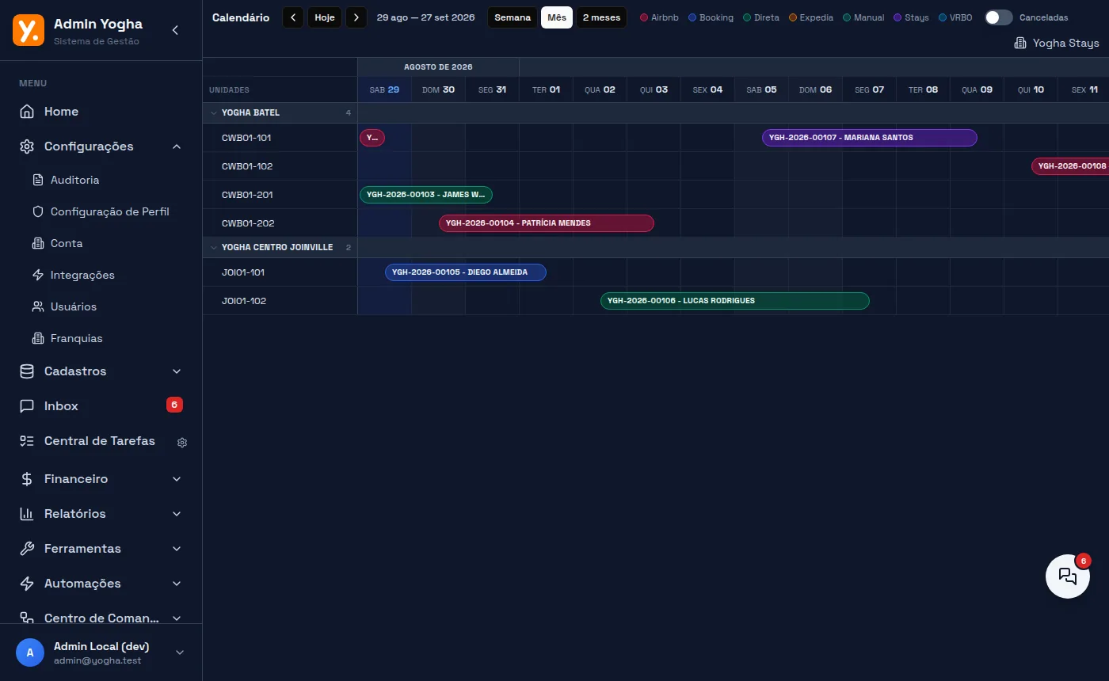
Task: Select unit row CWB01-202
Action: 280,223
